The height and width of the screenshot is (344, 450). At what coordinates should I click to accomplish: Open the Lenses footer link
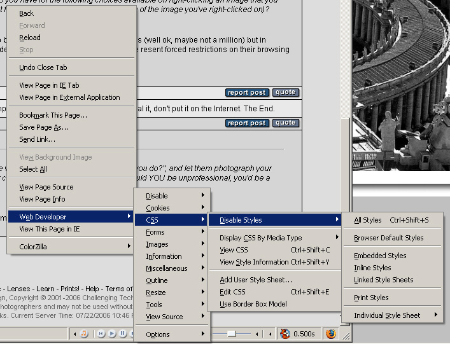[x=18, y=289]
